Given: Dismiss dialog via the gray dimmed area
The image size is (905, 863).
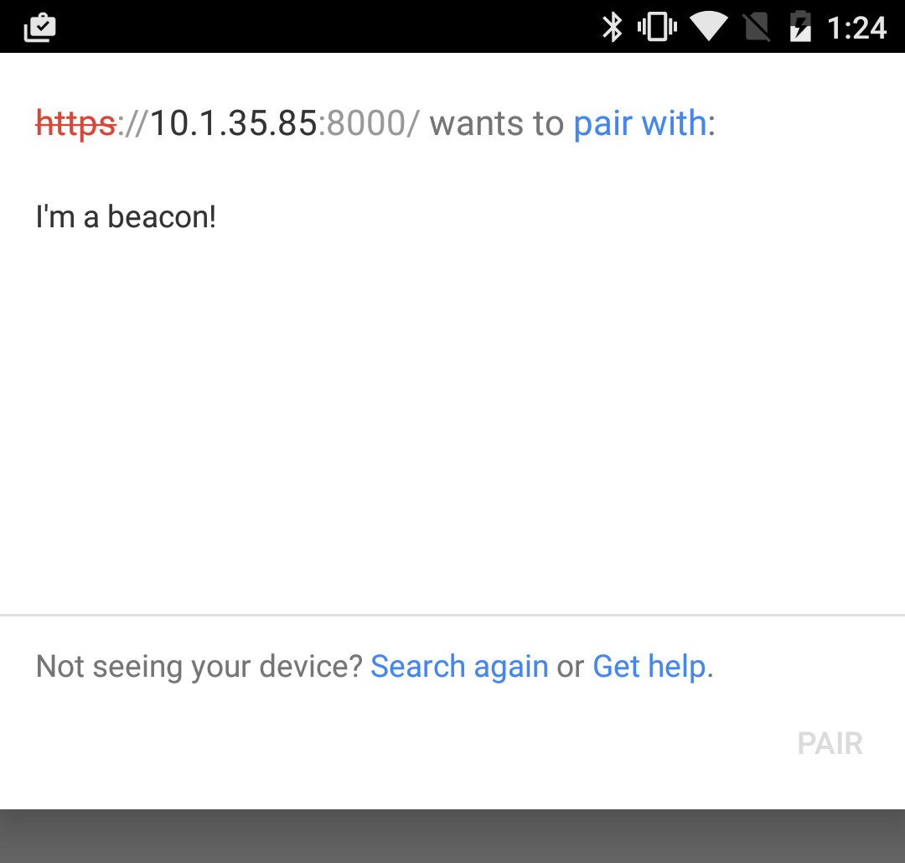Looking at the screenshot, I should (452, 836).
